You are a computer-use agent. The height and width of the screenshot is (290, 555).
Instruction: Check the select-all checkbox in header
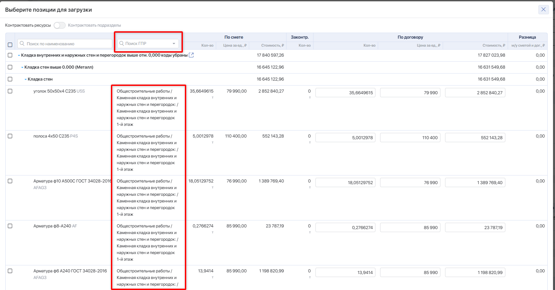pyautogui.click(x=10, y=45)
